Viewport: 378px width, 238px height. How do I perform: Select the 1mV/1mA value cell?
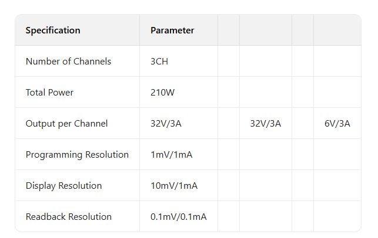coord(172,155)
